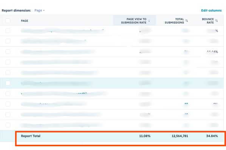Sort by Page View to Submission Rate

pyautogui.click(x=149, y=21)
